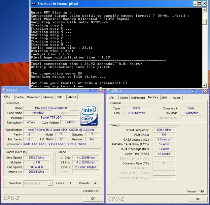This screenshot has height=205, width=210.
Task: Minimize the hexus_pifast console window
Action: [195, 4]
